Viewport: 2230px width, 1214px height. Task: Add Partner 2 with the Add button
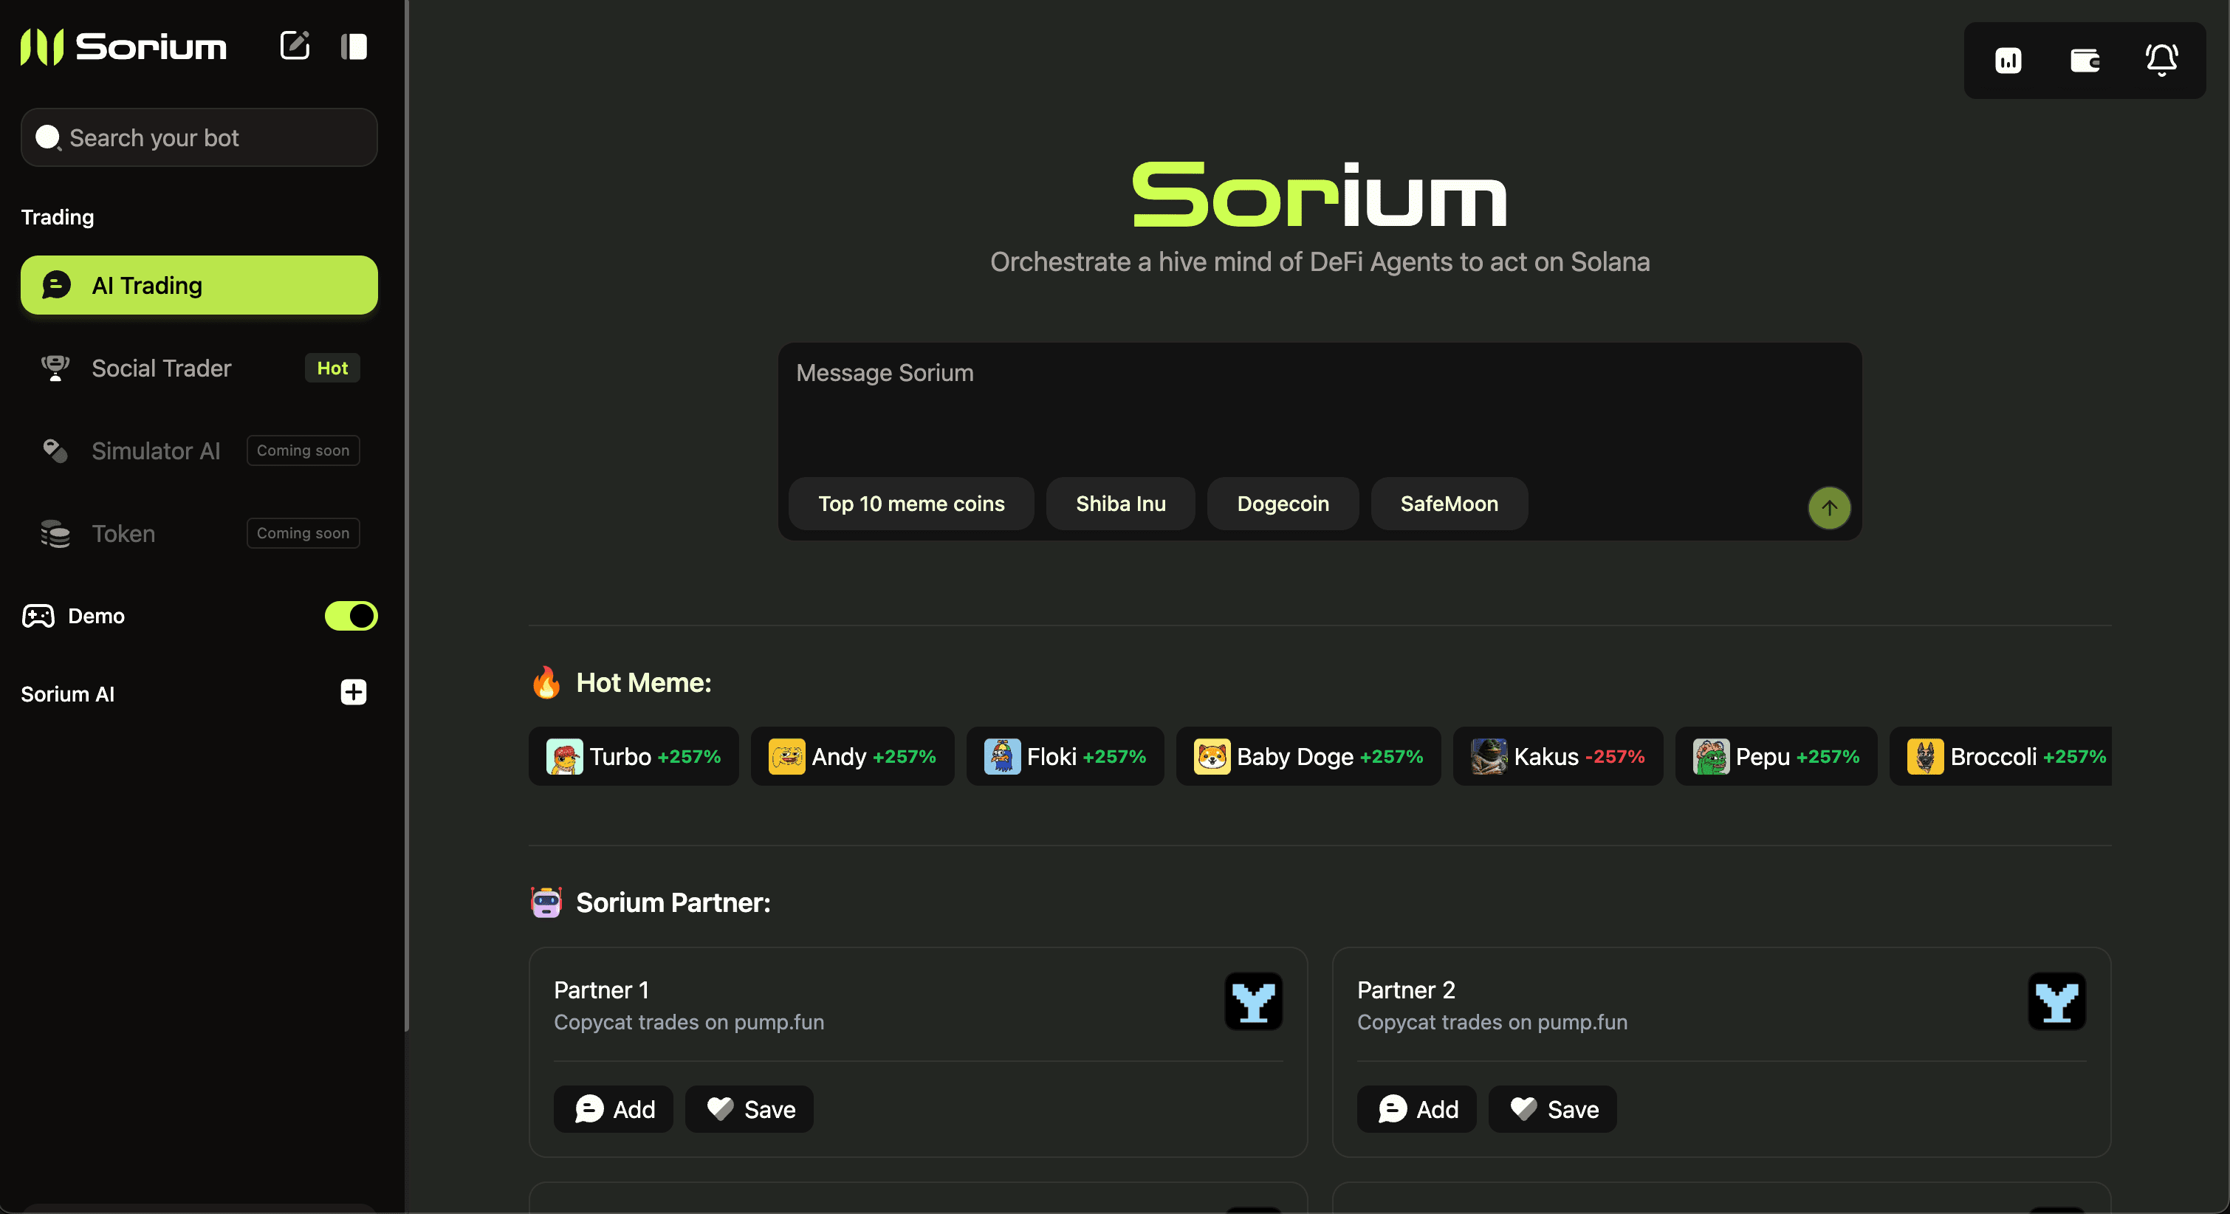(x=1416, y=1108)
